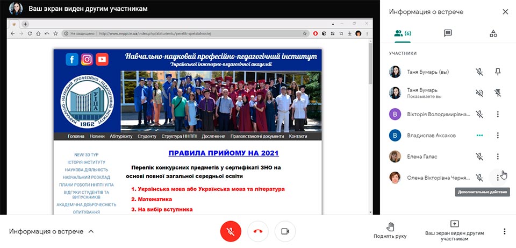
Task: Raise hand using Поднять руку
Action: (390, 230)
